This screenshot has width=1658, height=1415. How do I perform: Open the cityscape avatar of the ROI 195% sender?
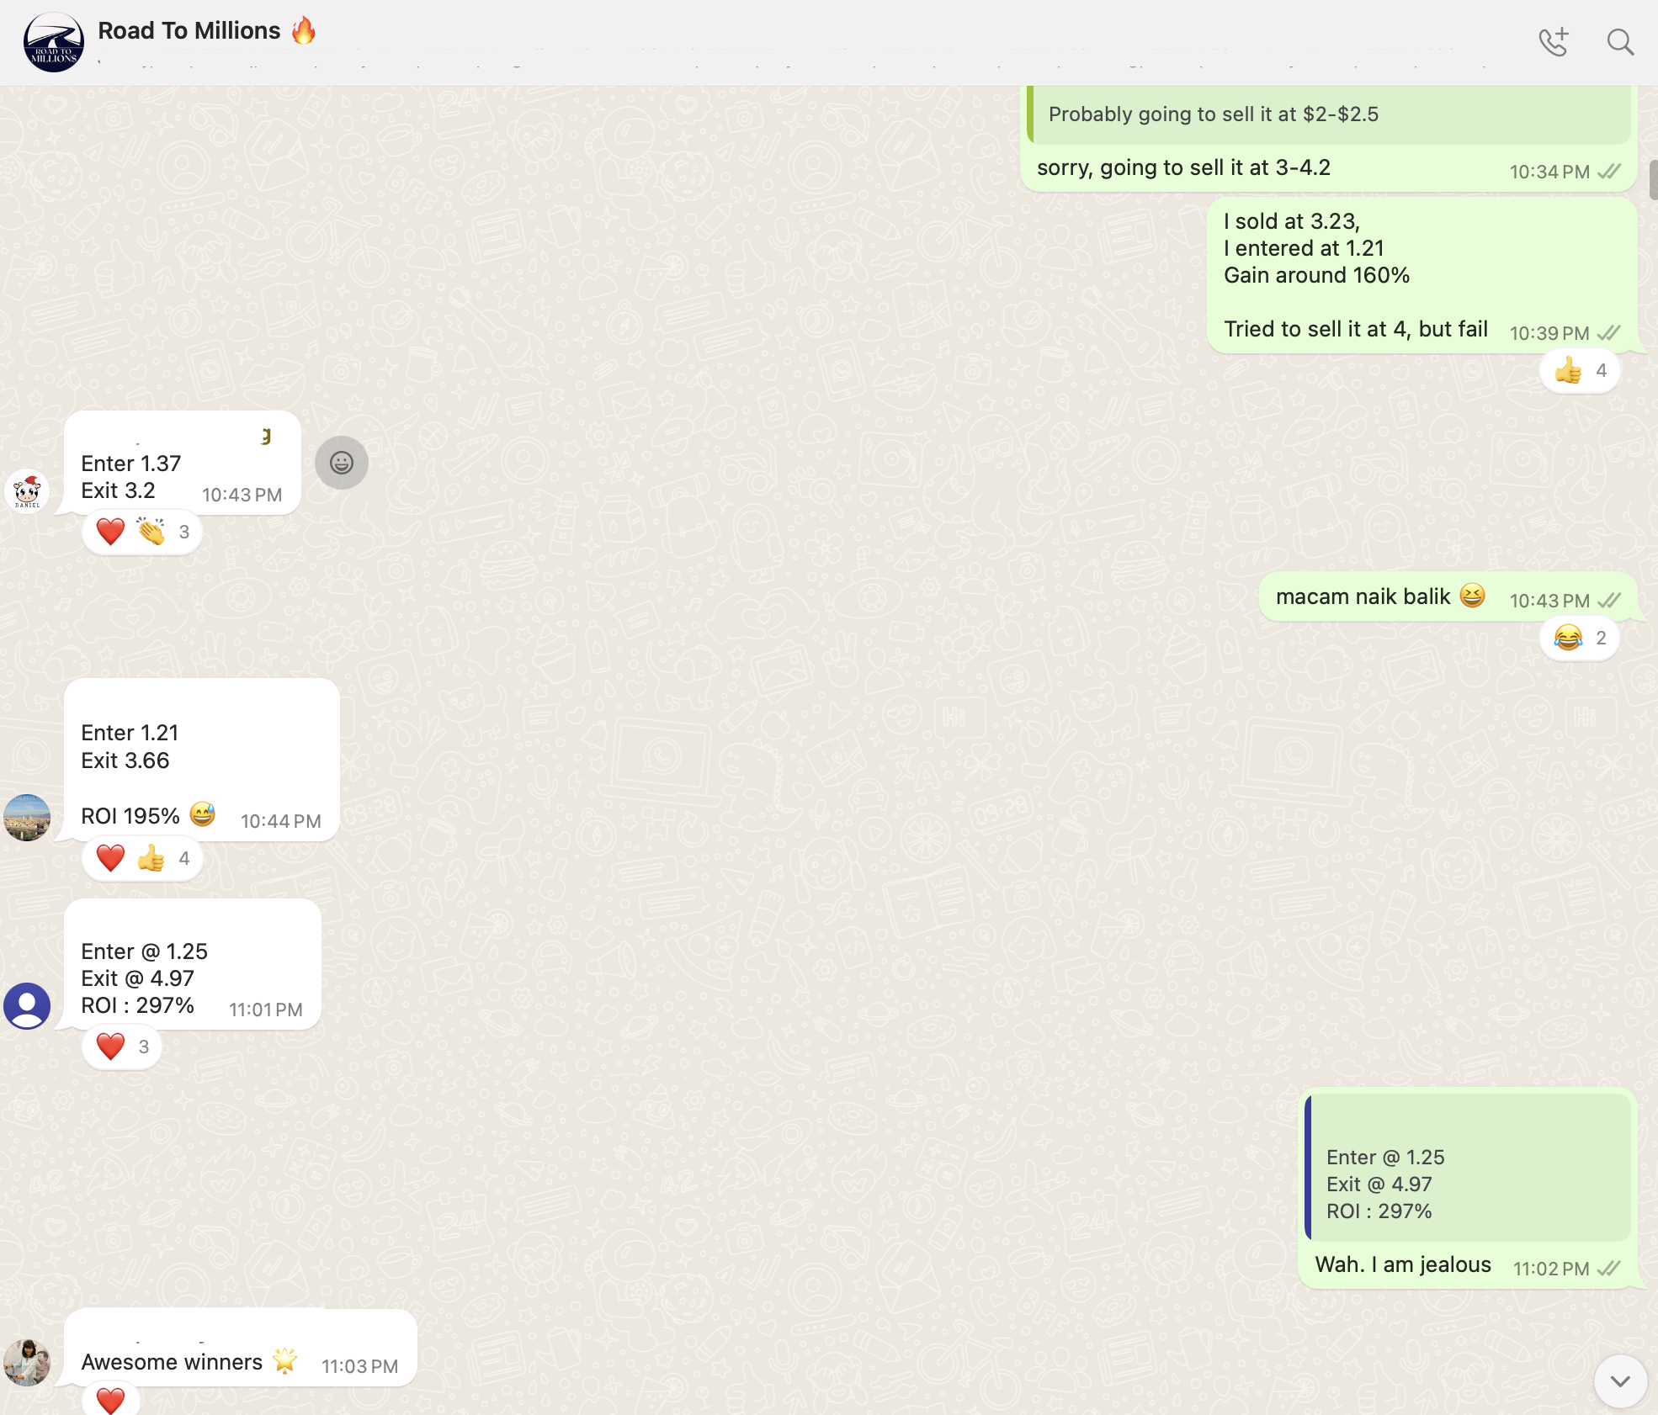(x=27, y=817)
